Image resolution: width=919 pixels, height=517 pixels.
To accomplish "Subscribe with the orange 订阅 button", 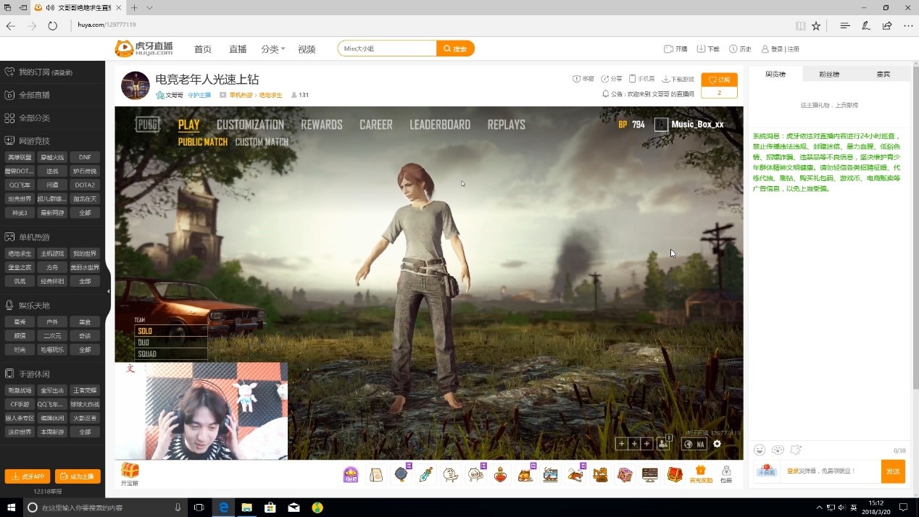I will pyautogui.click(x=719, y=80).
